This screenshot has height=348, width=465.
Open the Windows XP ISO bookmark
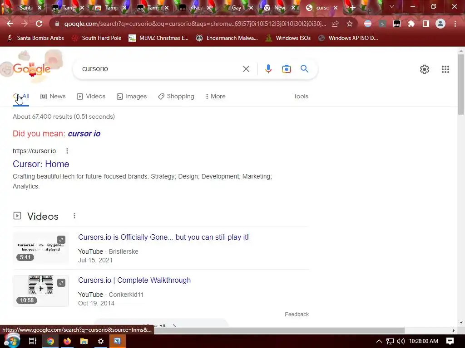click(348, 38)
